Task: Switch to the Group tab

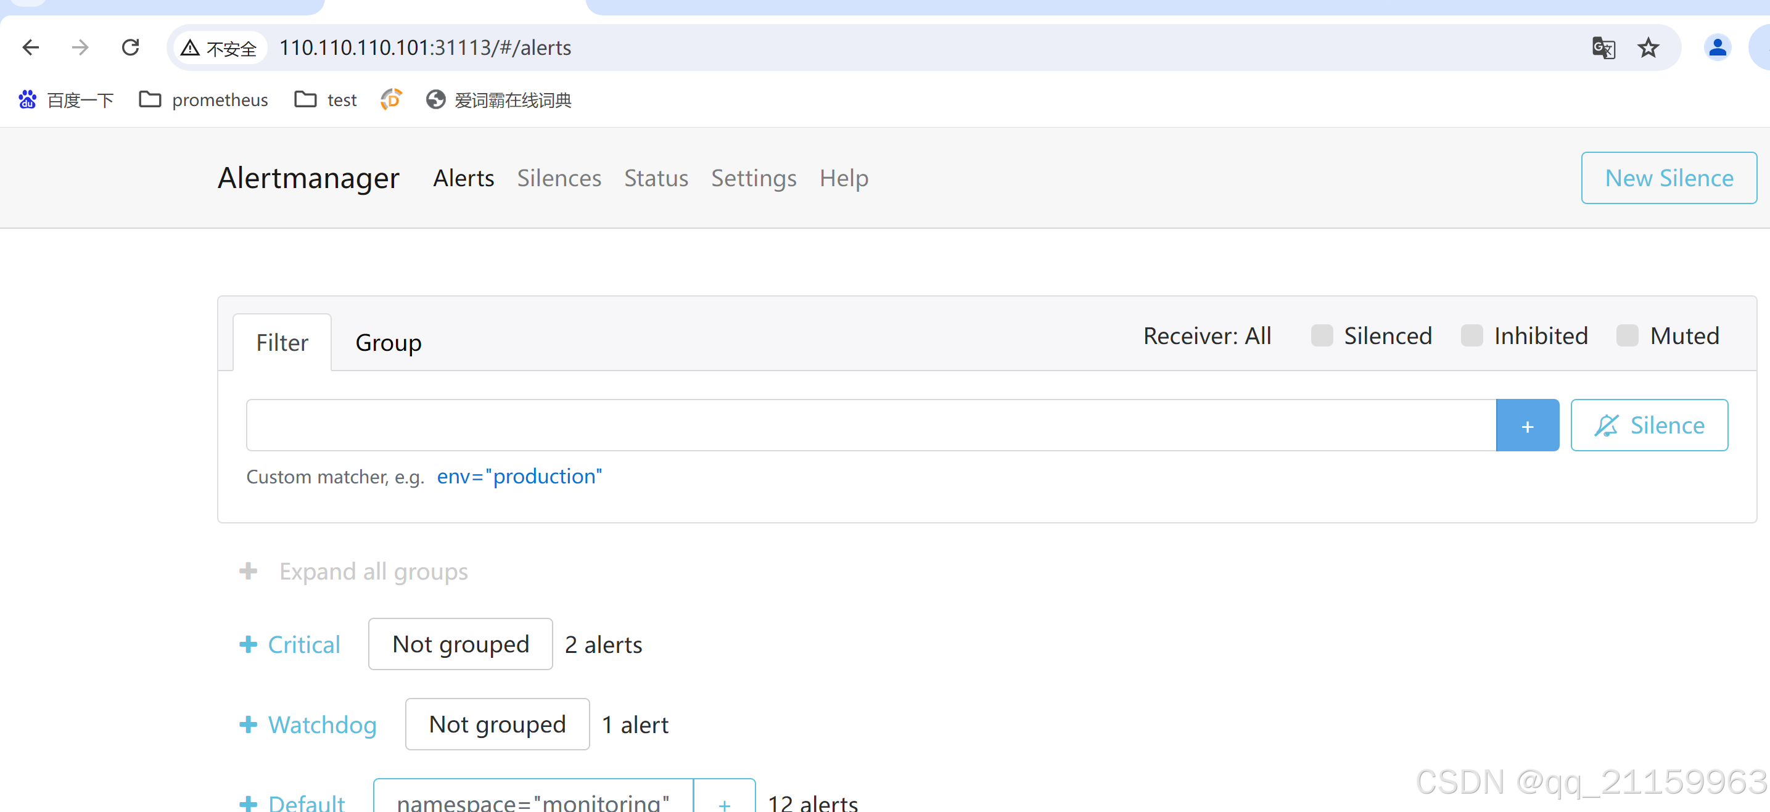Action: 388,342
